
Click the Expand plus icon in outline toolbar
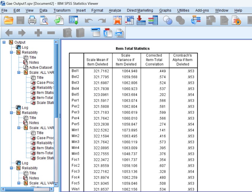point(38,33)
